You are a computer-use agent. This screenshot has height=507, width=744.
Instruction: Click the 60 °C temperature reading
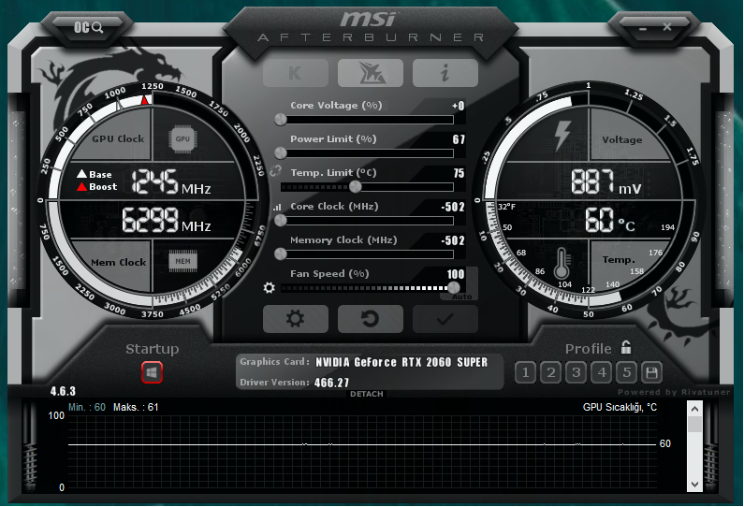pos(610,220)
